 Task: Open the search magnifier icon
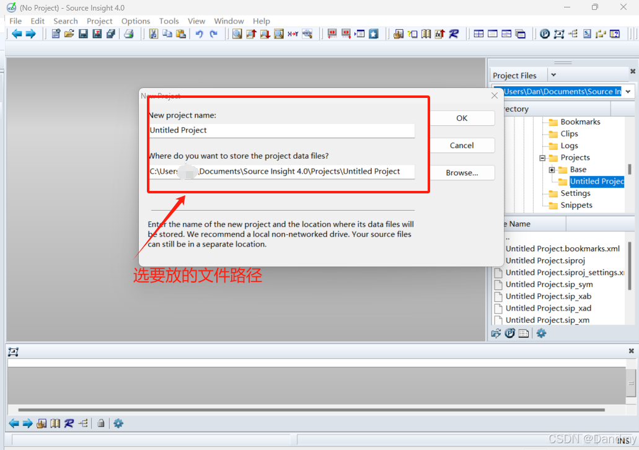point(237,34)
